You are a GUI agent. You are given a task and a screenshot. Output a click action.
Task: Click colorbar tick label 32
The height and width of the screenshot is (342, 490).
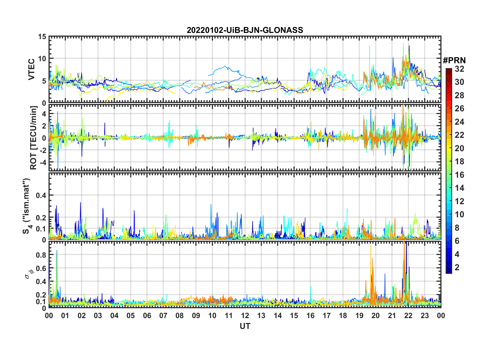point(460,69)
